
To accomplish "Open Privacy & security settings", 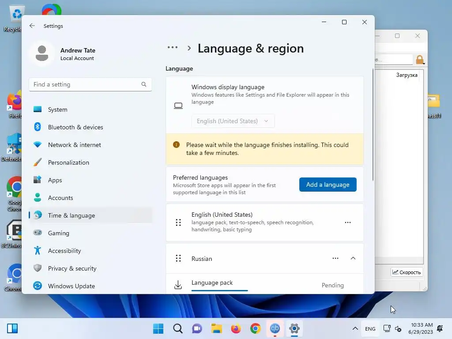I will point(90,268).
